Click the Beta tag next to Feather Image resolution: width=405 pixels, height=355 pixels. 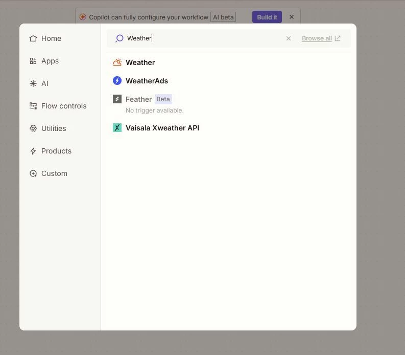click(x=163, y=99)
